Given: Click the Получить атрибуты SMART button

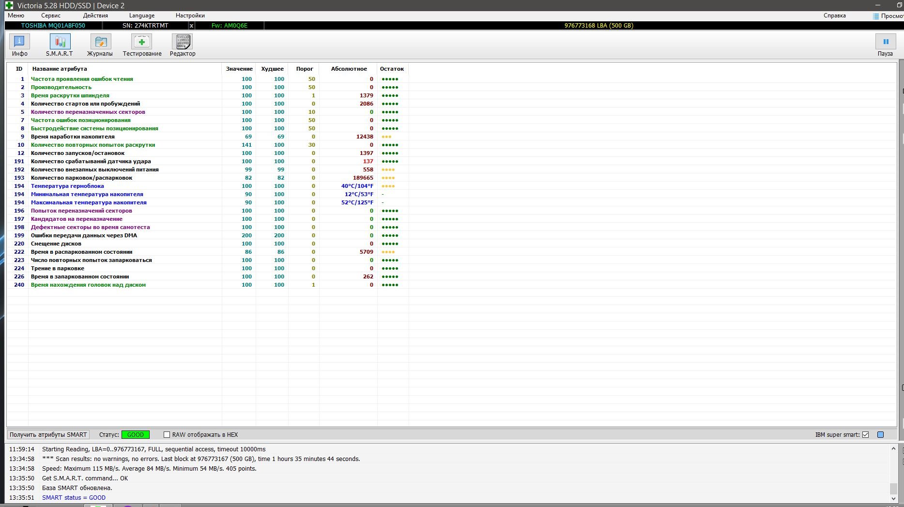Looking at the screenshot, I should coord(48,435).
